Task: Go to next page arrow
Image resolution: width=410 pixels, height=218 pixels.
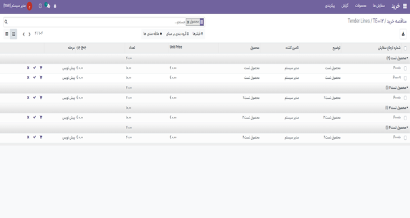Action: [24, 34]
